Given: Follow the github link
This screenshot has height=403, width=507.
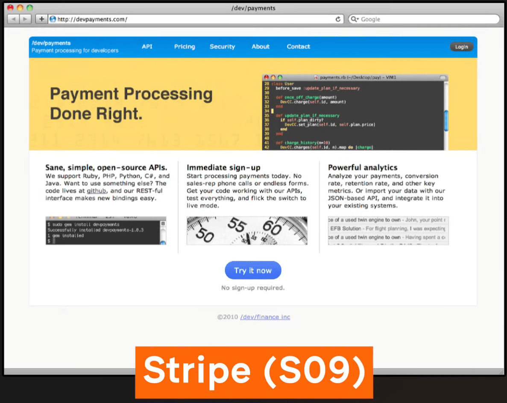Looking at the screenshot, I should tap(97, 191).
